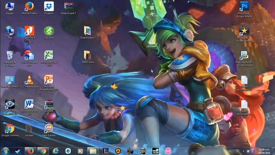The image size is (275, 155).
Task: Select the trooper desktop icon
Action: click(x=29, y=130)
